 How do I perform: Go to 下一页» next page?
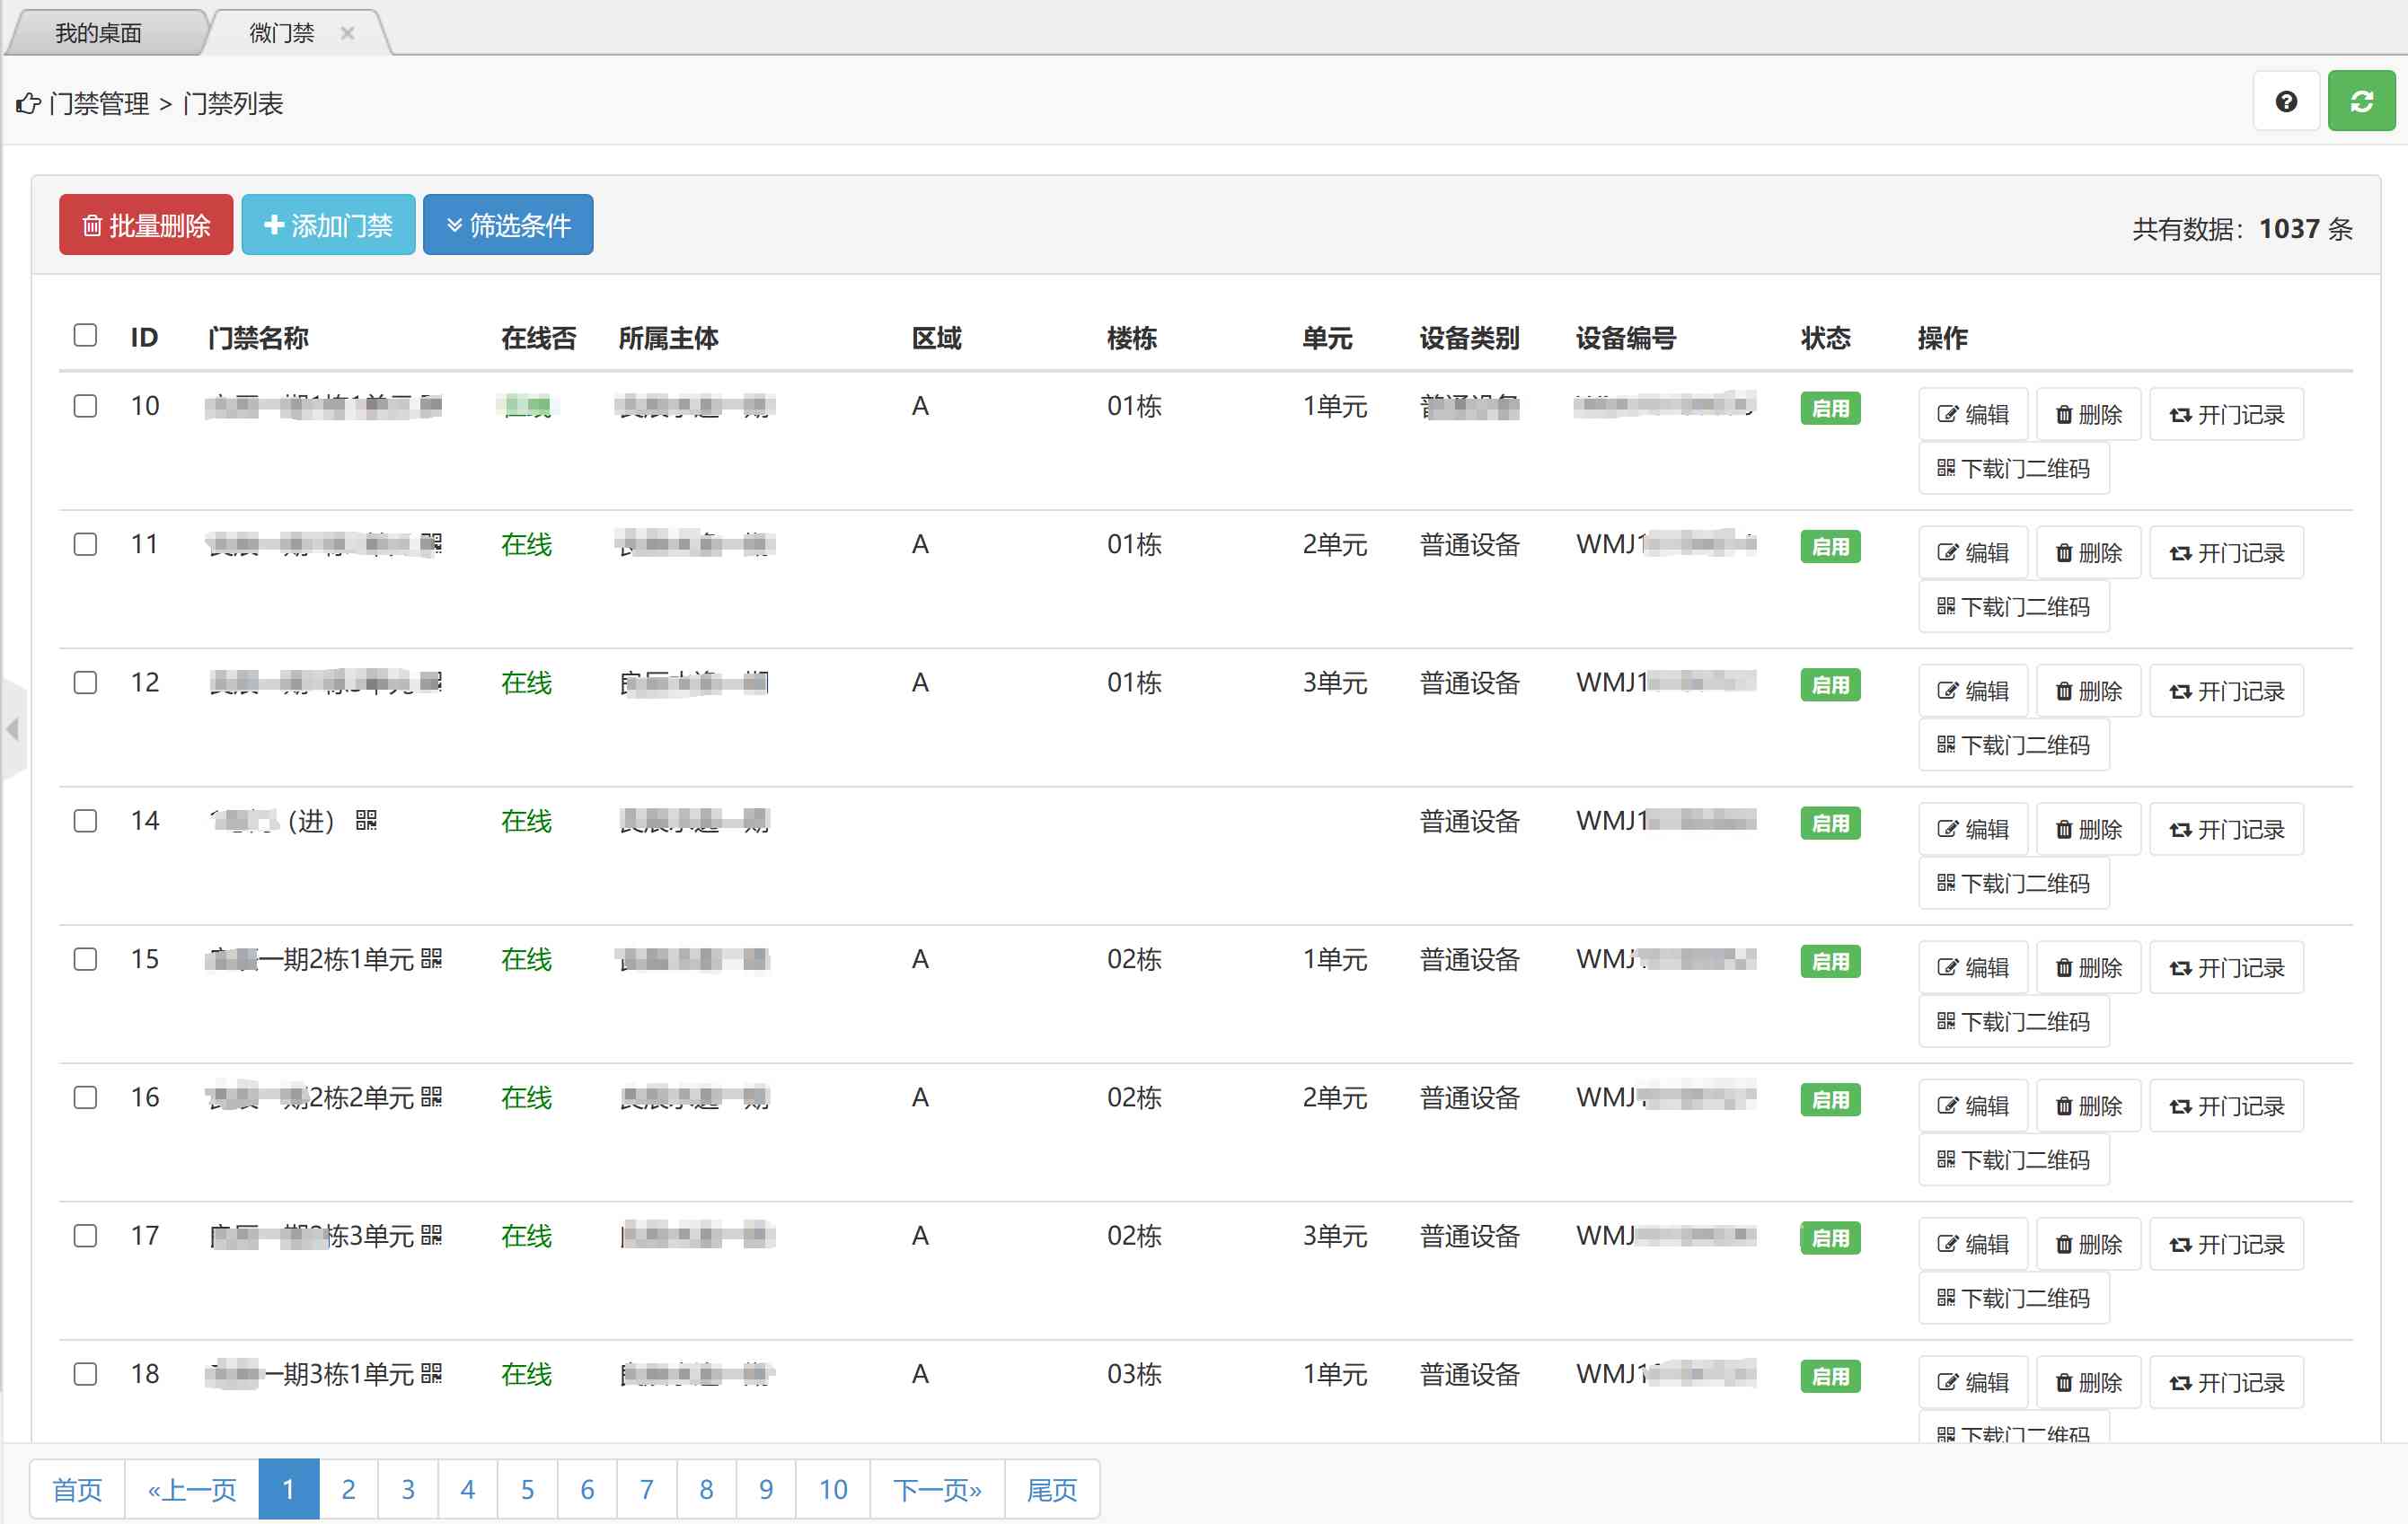937,1489
